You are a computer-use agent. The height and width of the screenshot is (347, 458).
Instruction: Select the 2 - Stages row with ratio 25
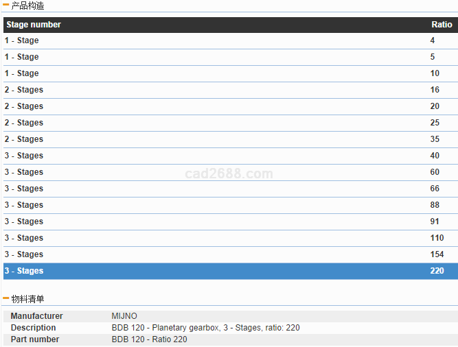click(24, 123)
